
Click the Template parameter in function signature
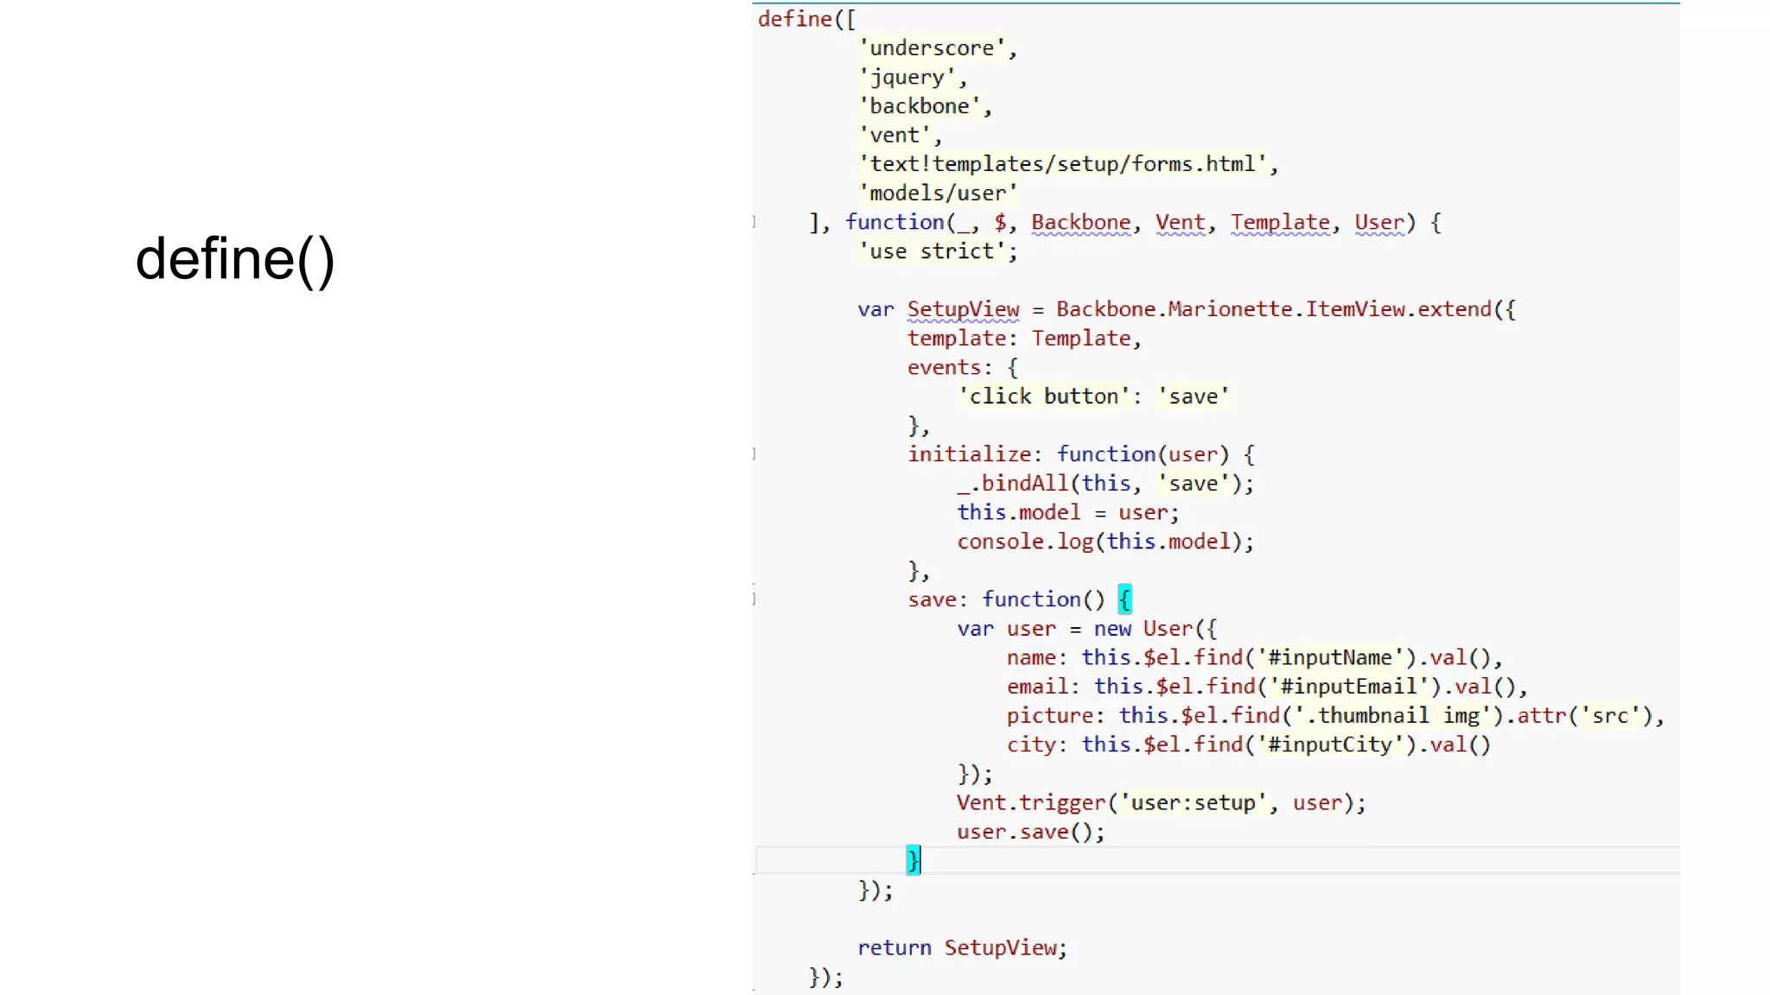[1280, 223]
